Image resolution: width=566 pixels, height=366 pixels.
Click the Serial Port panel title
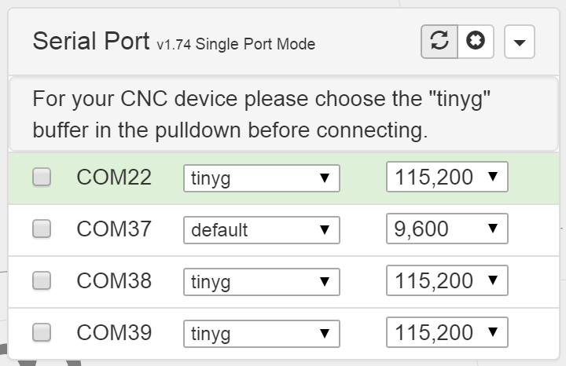coord(90,42)
